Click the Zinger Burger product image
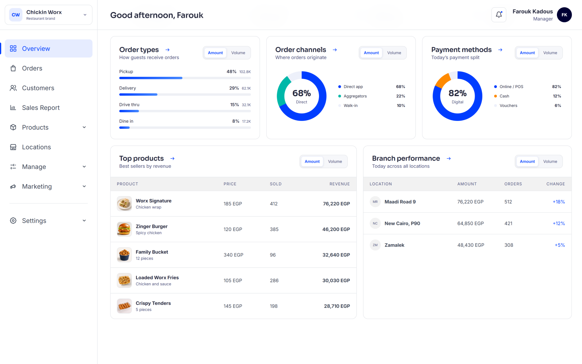Image resolution: width=582 pixels, height=364 pixels. tap(124, 229)
